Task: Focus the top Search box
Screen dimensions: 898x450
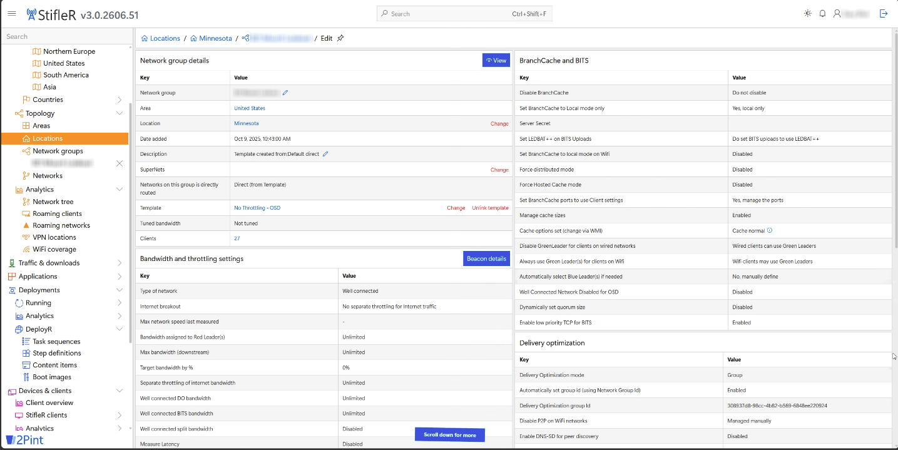Action: point(464,14)
